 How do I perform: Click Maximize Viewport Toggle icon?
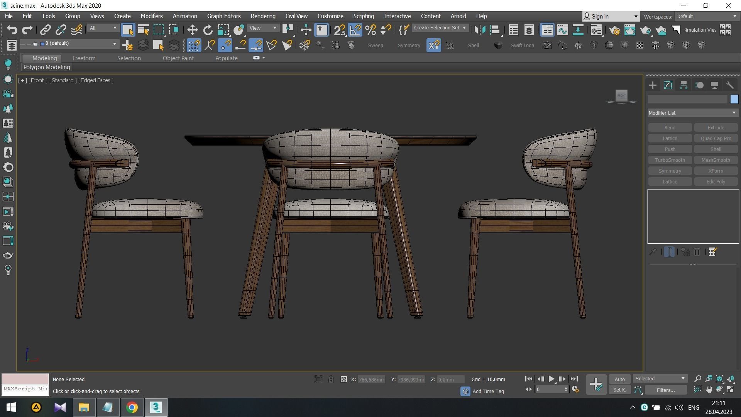[x=731, y=390]
